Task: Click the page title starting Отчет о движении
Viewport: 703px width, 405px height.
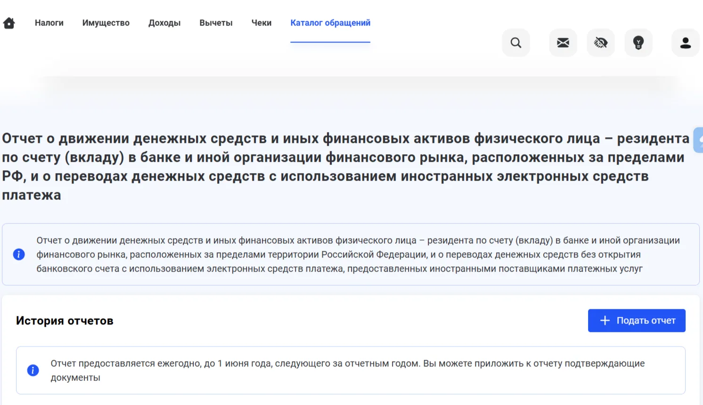Action: pyautogui.click(x=346, y=166)
